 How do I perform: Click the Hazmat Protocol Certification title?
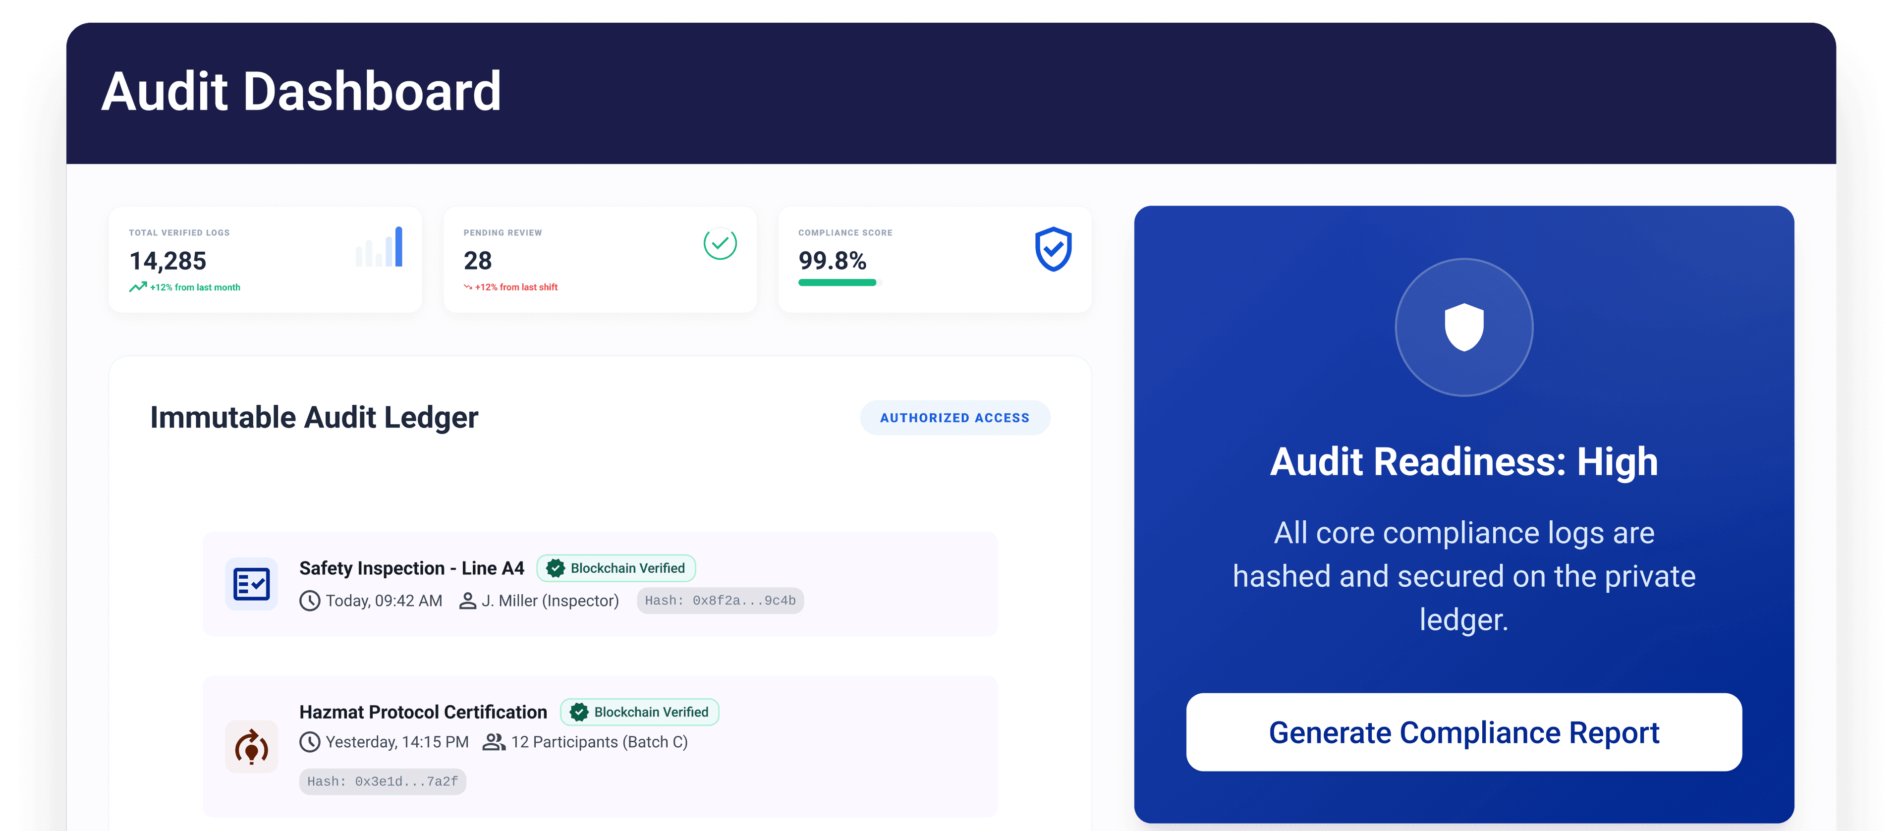click(423, 712)
